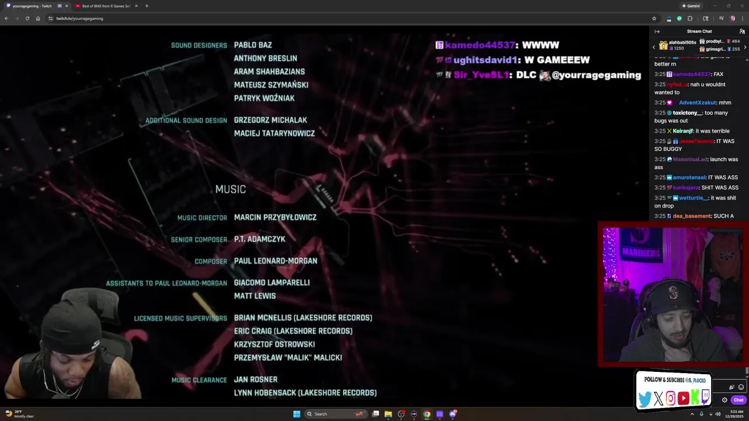Open the emote picker in chat box

click(x=741, y=387)
